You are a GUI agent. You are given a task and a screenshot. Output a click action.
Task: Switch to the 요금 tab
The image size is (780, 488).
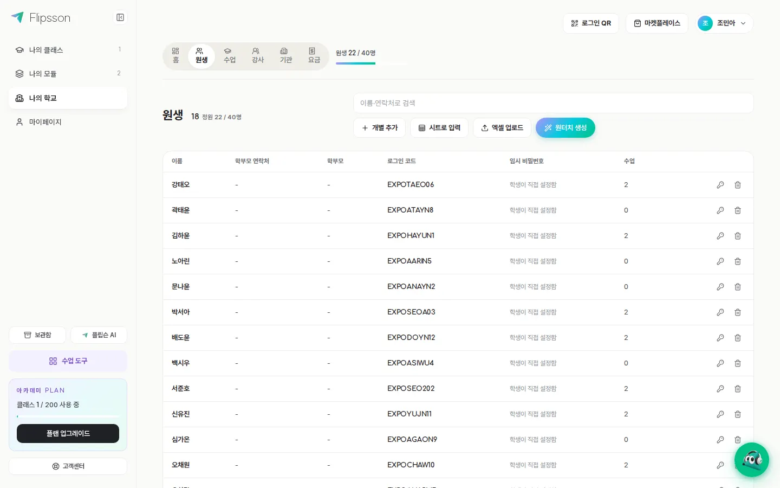tap(314, 56)
